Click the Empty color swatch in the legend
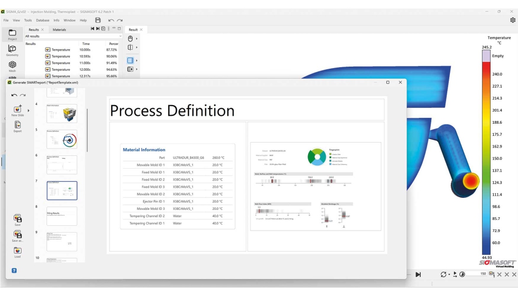The width and height of the screenshot is (518, 296). point(486,56)
